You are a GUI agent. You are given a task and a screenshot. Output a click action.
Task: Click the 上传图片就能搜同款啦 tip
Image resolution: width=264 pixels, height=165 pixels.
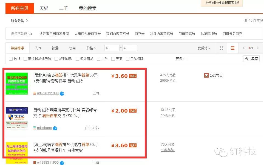(x=222, y=3)
